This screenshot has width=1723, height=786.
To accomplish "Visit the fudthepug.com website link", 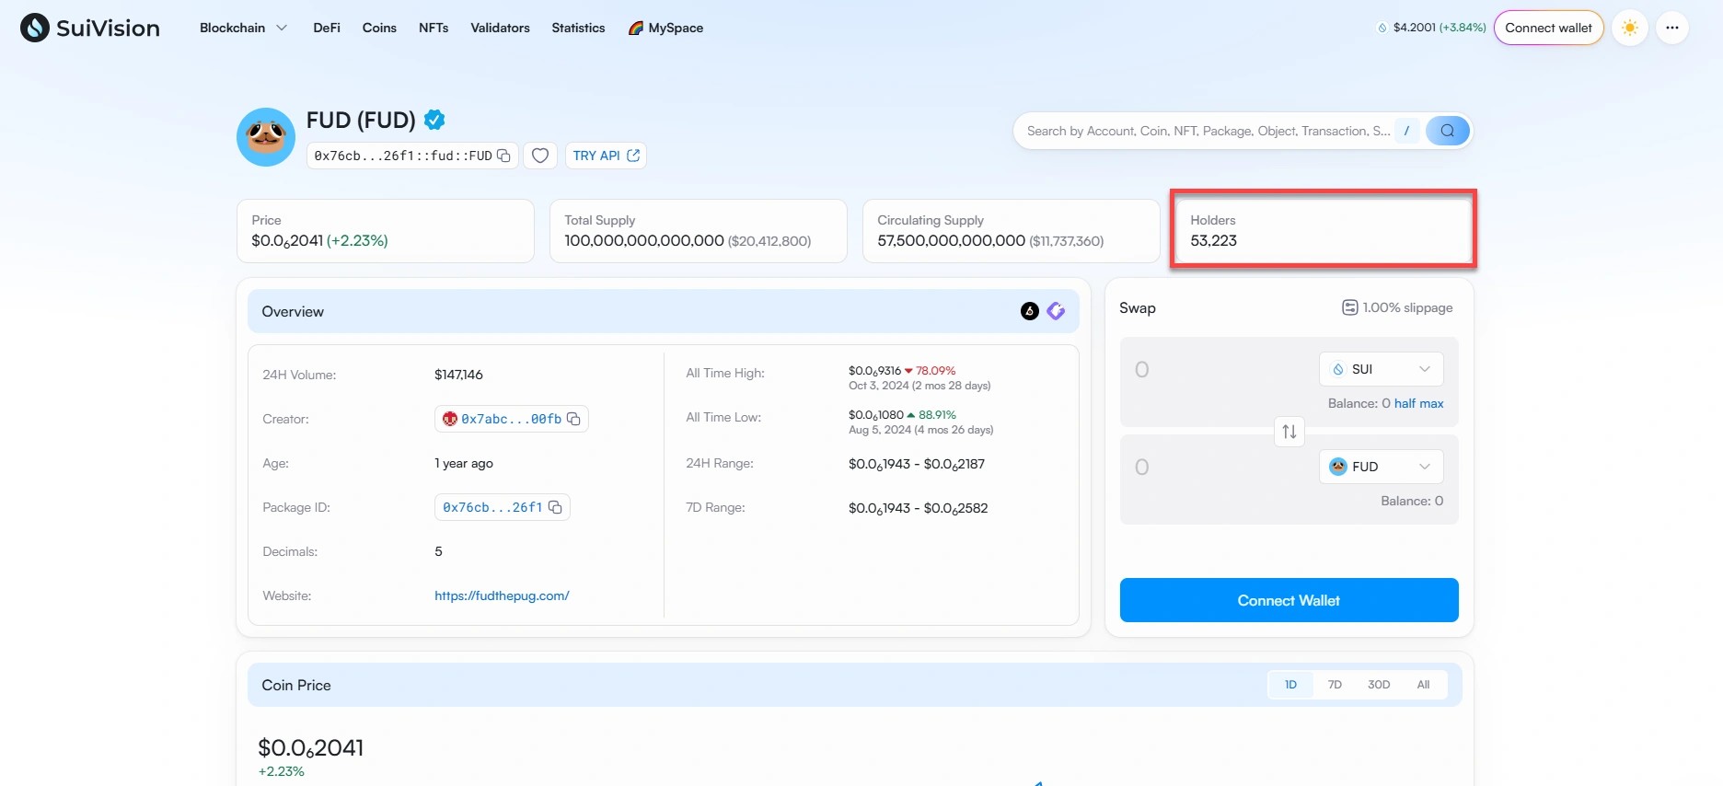I will pyautogui.click(x=502, y=595).
